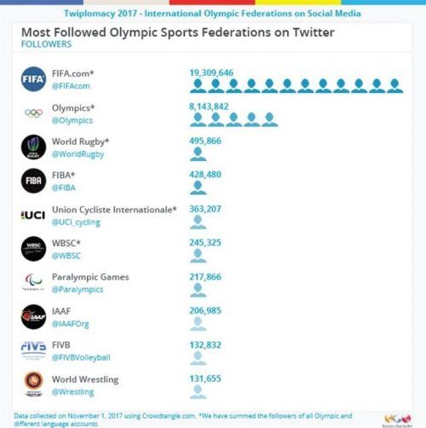Click the black FIBA logo
The image size is (426, 428).
coord(33,181)
